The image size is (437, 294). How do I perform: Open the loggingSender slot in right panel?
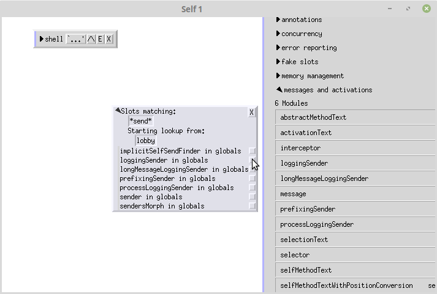pos(355,163)
